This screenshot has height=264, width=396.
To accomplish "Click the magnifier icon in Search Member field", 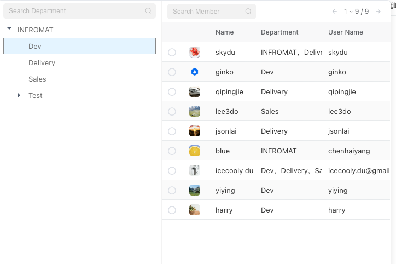I will (248, 12).
